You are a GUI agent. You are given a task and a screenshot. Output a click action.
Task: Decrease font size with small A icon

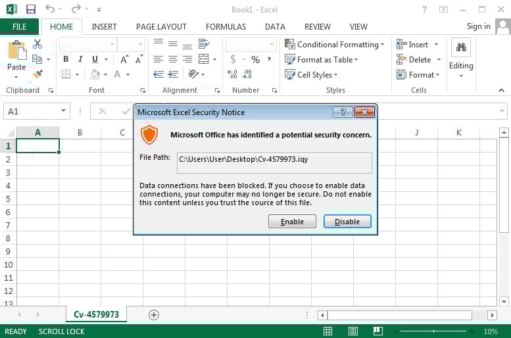139,59
